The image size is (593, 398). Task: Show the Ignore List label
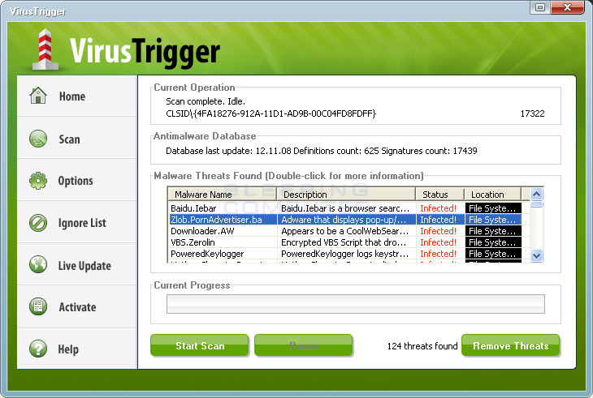[82, 223]
